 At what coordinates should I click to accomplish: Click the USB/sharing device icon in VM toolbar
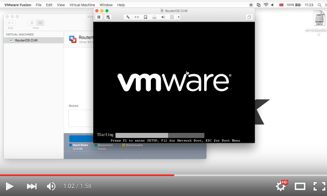172,17
